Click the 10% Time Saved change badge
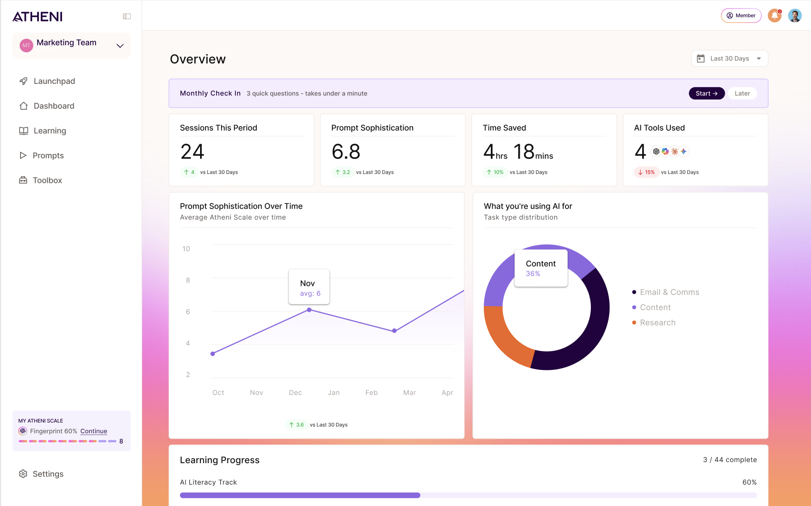 pos(495,172)
